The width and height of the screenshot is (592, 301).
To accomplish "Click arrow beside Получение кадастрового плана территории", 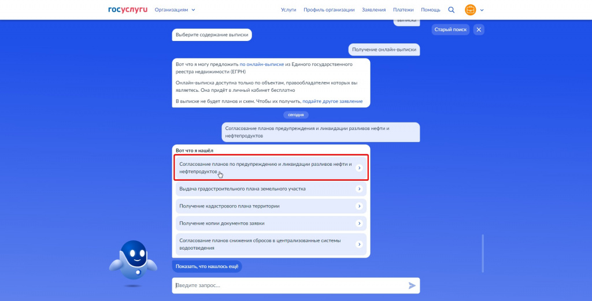I will click(x=360, y=206).
